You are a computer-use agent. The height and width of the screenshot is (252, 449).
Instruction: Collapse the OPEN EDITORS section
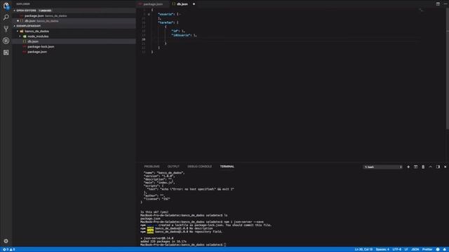pyautogui.click(x=14, y=10)
